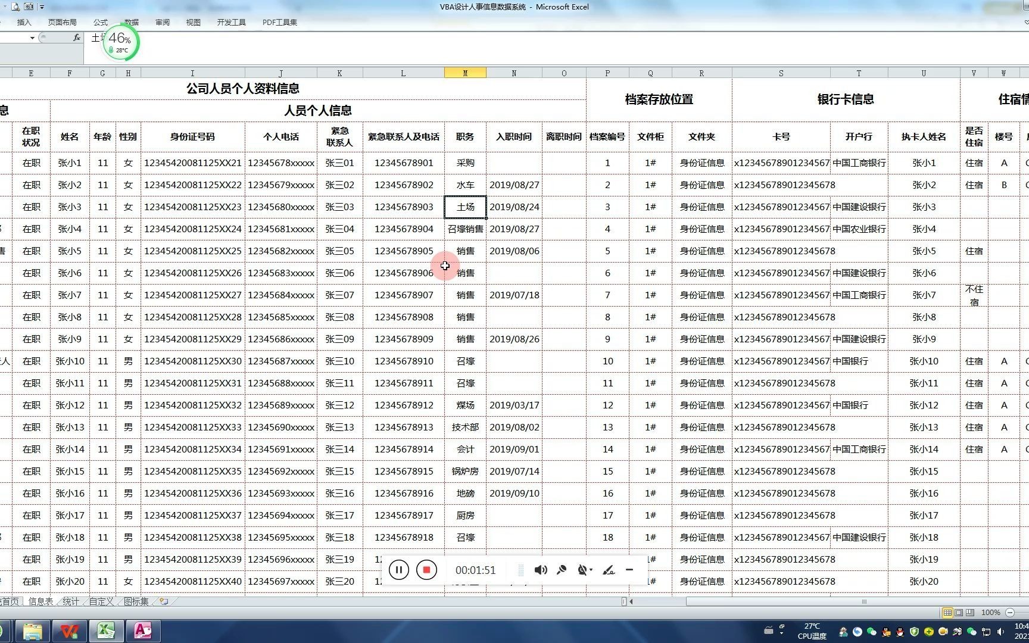This screenshot has width=1029, height=643.
Task: Select Normal view in status bar
Action: 947,612
